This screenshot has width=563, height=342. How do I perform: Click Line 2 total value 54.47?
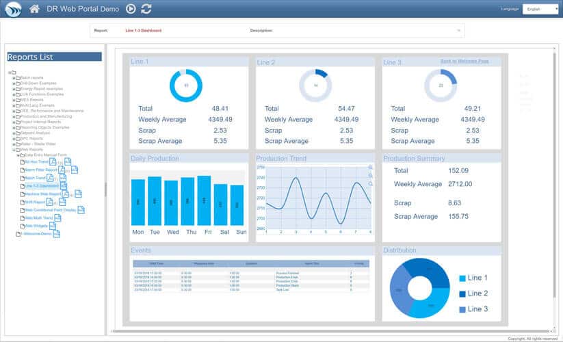click(346, 108)
